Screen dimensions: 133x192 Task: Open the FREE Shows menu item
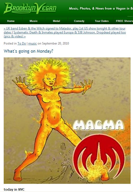click(124, 21)
